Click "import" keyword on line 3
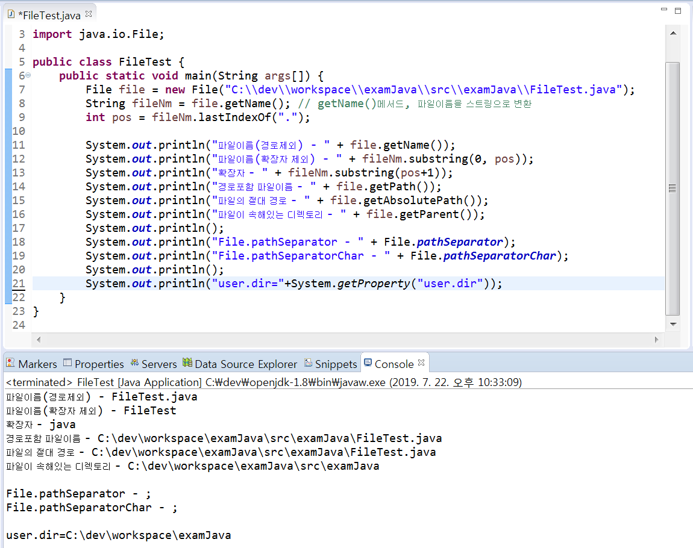 [x=52, y=34]
